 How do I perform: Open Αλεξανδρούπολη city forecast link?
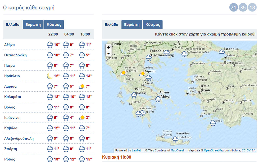tap(19, 138)
